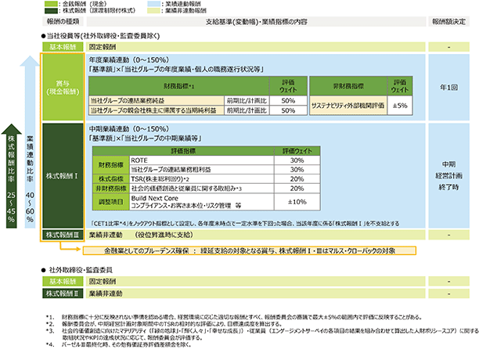Viewport: 479px width, 349px height.
Task: Click the 中期経営計画終了時 text
Action: click(x=448, y=175)
